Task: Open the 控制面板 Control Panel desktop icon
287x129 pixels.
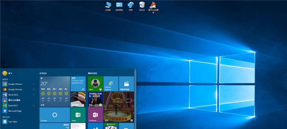Action: click(x=119, y=6)
